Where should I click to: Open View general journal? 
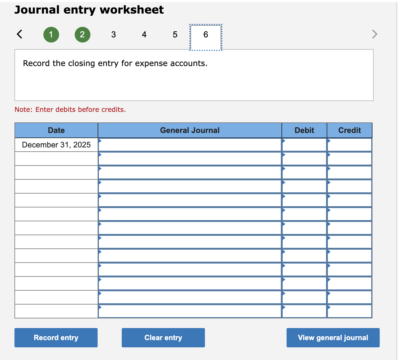pos(333,338)
